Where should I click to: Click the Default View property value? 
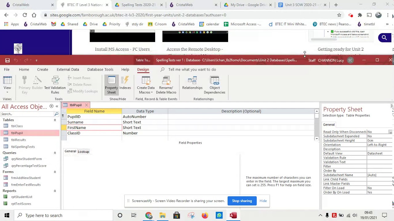coord(380,153)
